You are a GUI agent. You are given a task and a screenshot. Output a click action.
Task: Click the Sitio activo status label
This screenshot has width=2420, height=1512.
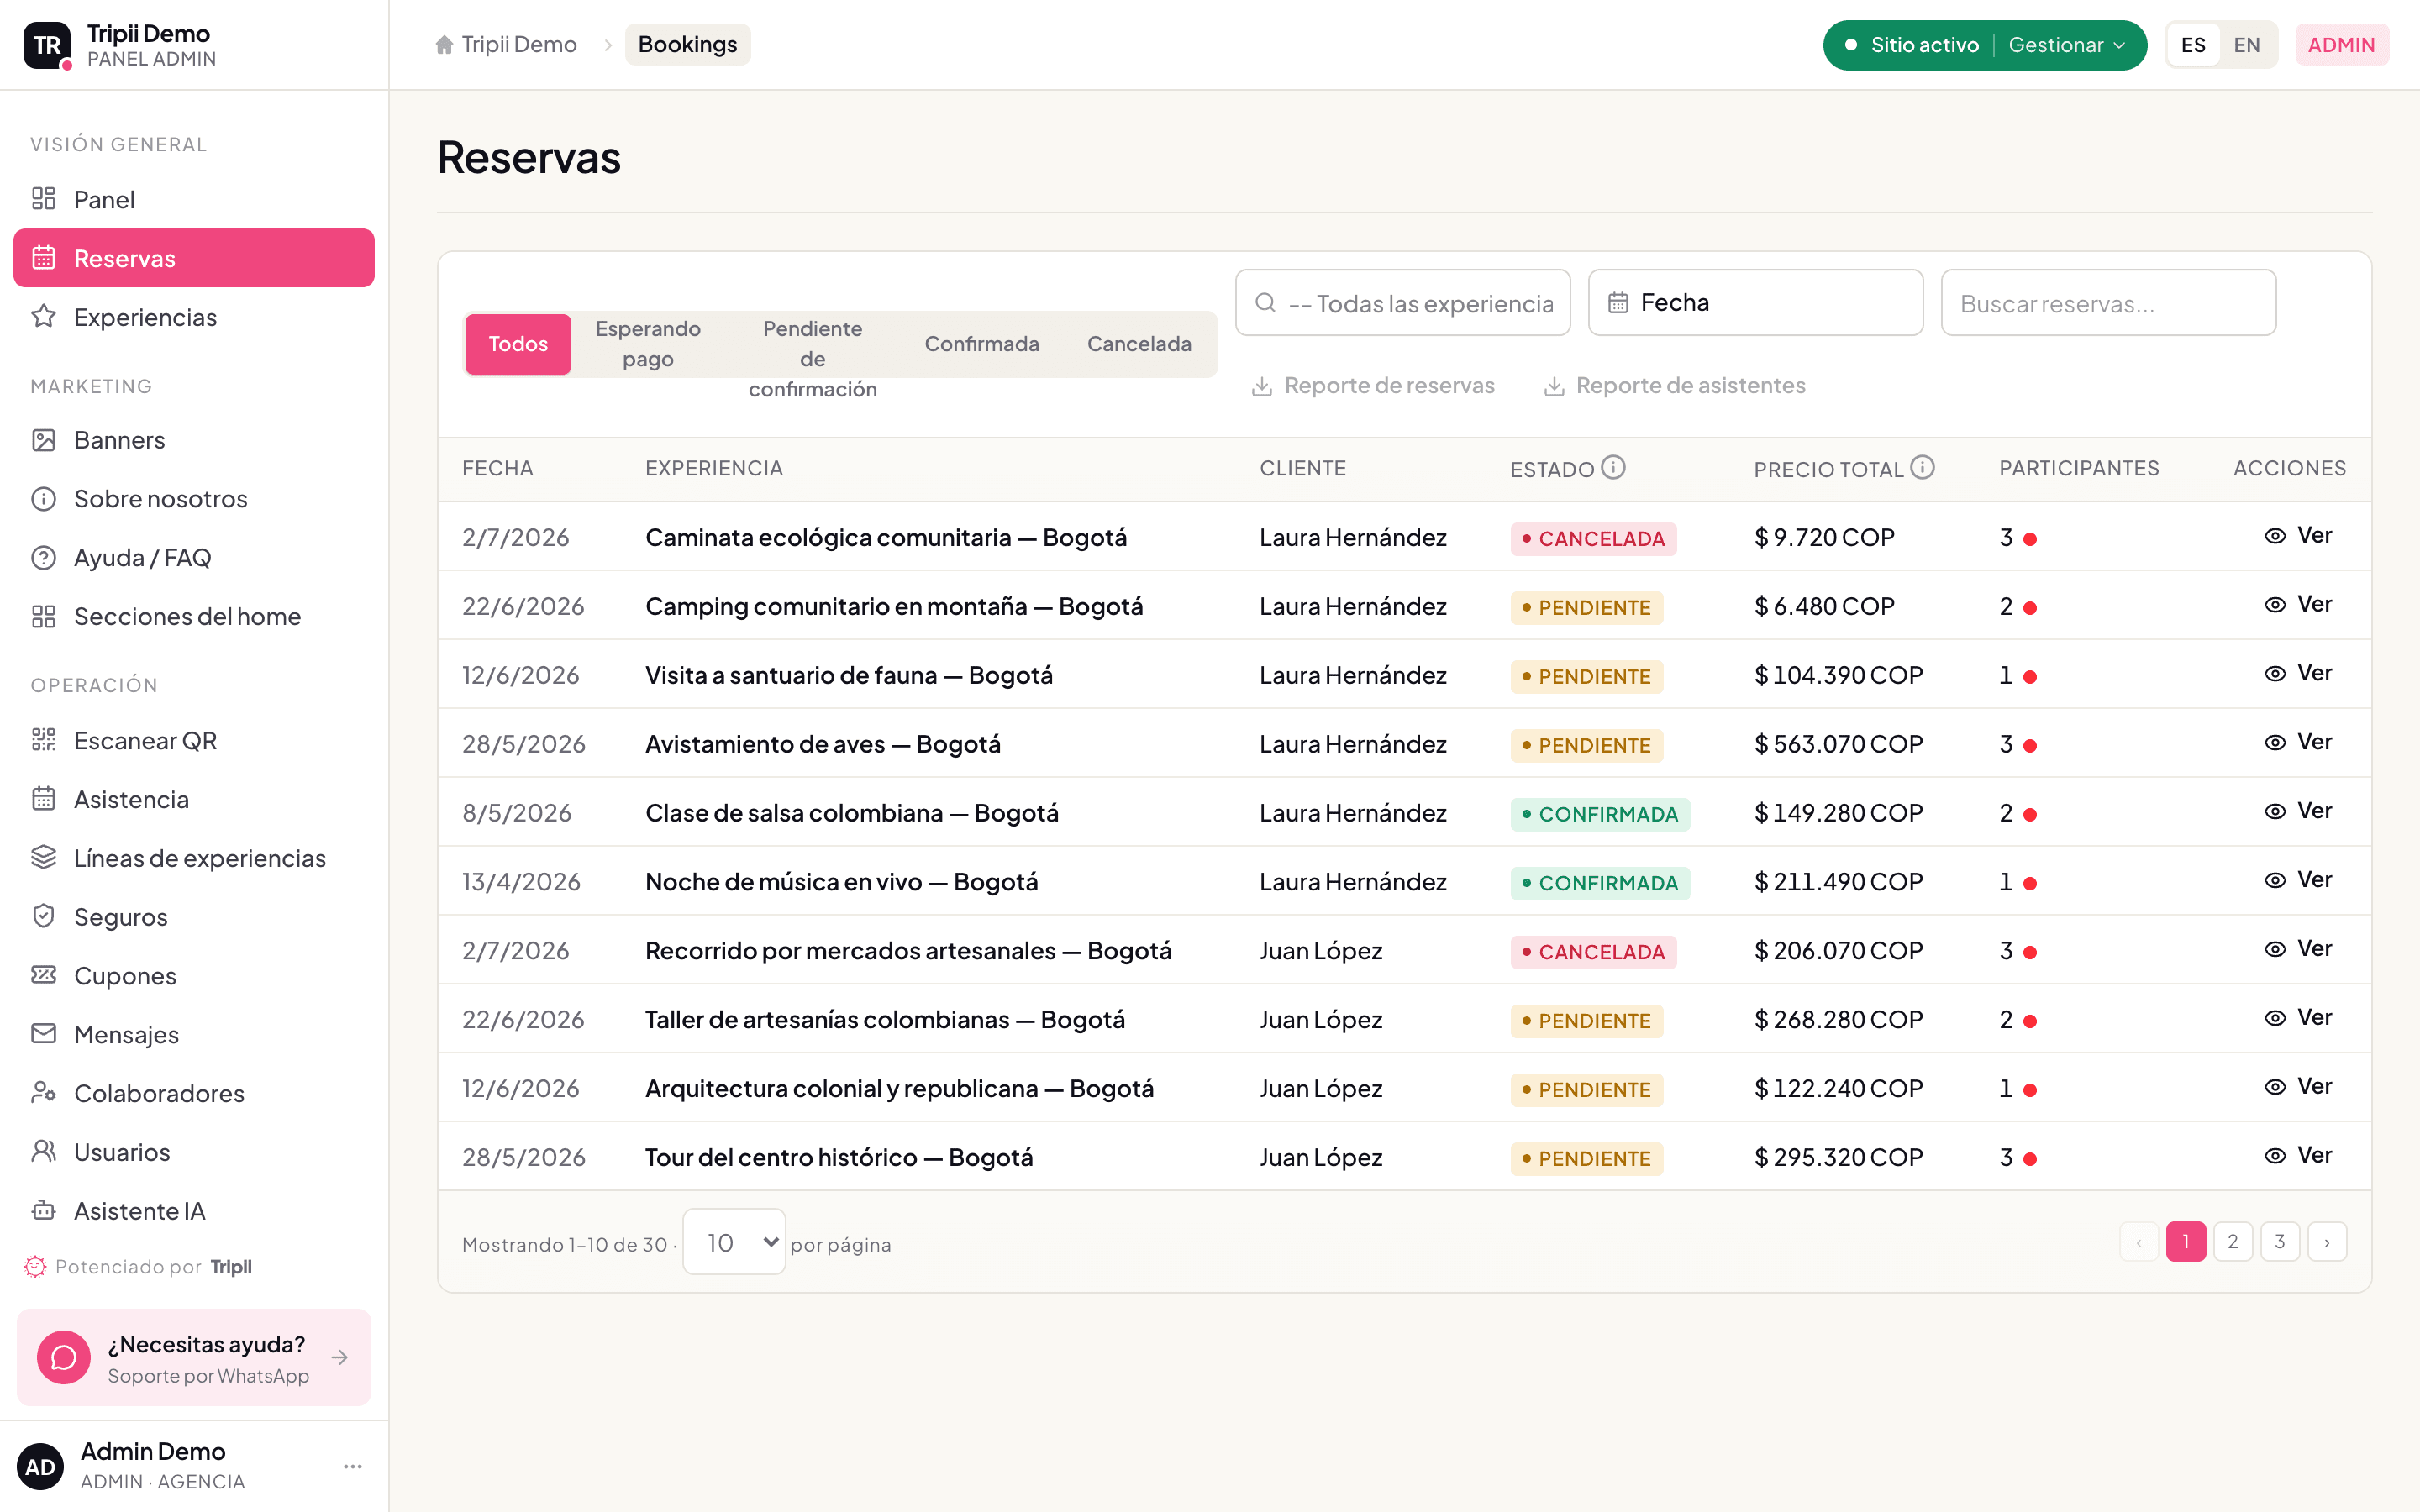coord(1924,45)
